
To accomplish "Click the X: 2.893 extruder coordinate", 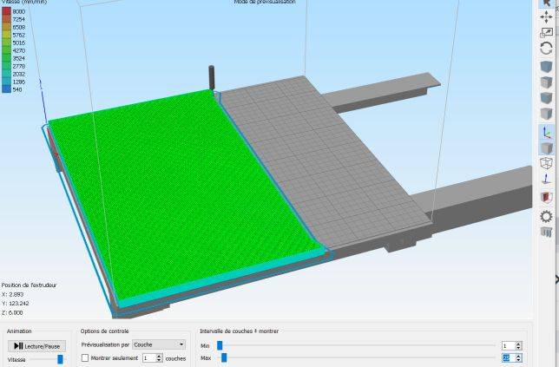I will [12, 294].
